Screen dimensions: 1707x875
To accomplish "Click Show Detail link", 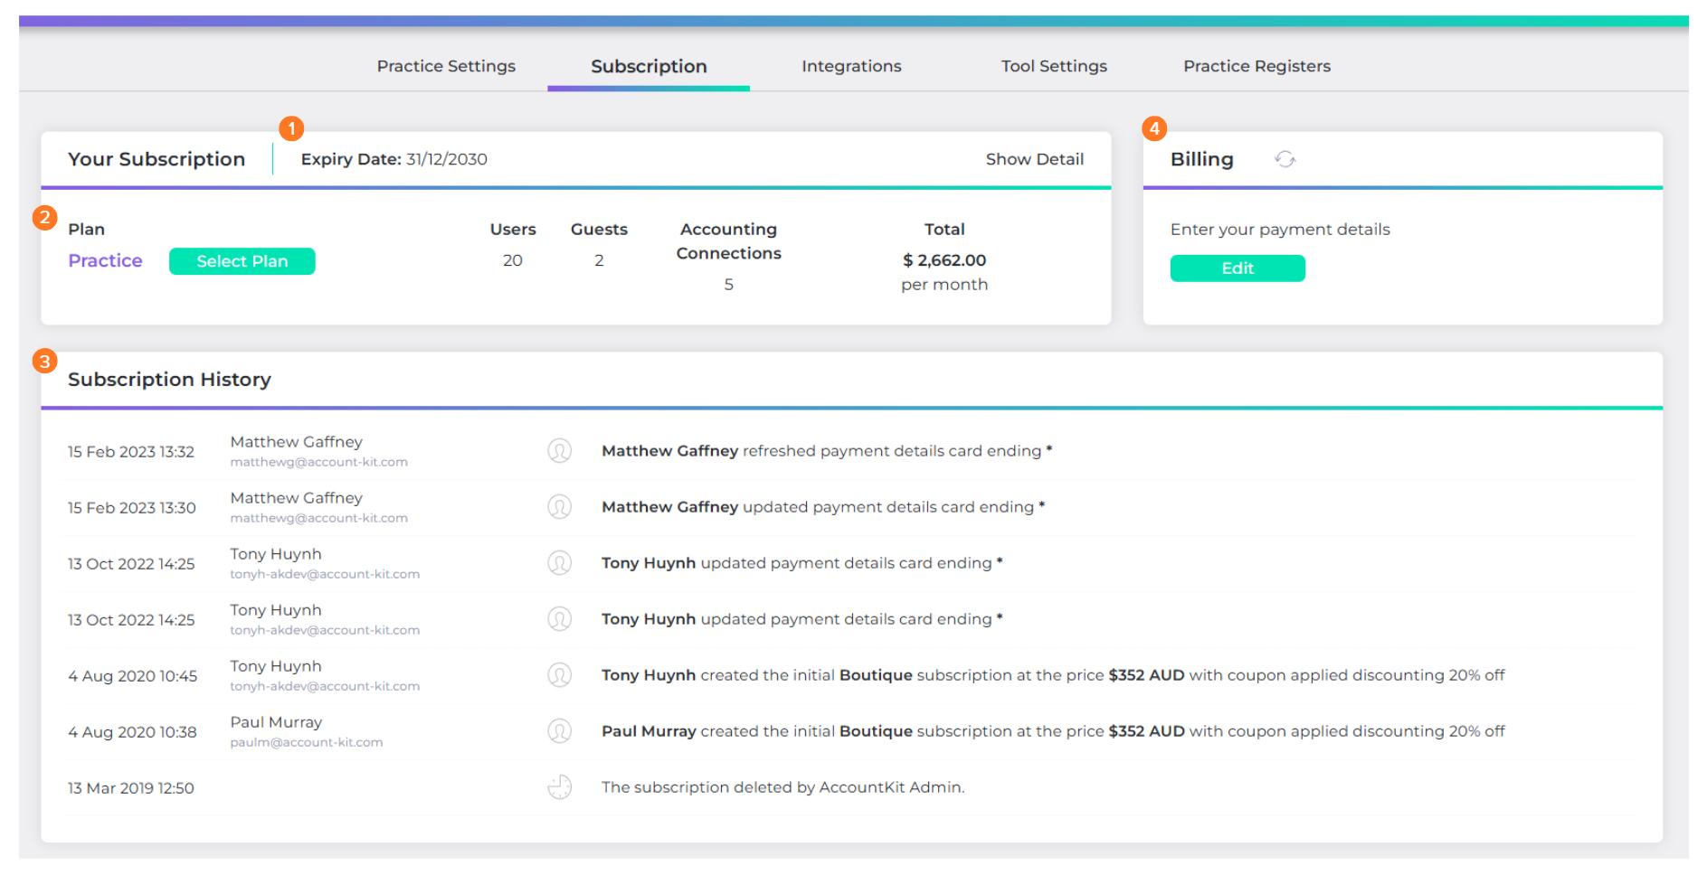I will 1034,159.
